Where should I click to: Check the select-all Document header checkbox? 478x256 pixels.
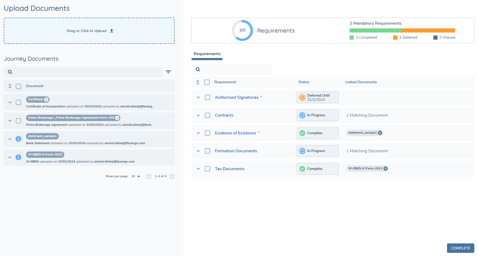pyautogui.click(x=18, y=86)
